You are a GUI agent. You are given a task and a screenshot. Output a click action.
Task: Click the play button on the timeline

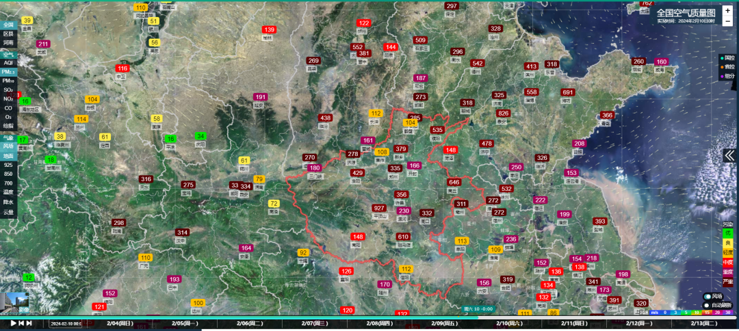pyautogui.click(x=13, y=323)
